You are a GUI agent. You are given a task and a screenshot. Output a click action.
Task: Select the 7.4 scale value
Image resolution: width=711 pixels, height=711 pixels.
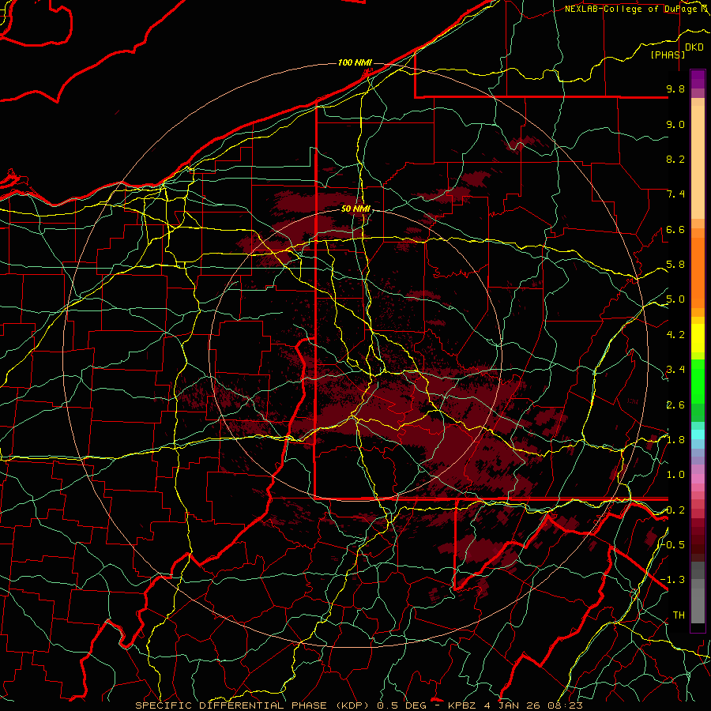(675, 194)
